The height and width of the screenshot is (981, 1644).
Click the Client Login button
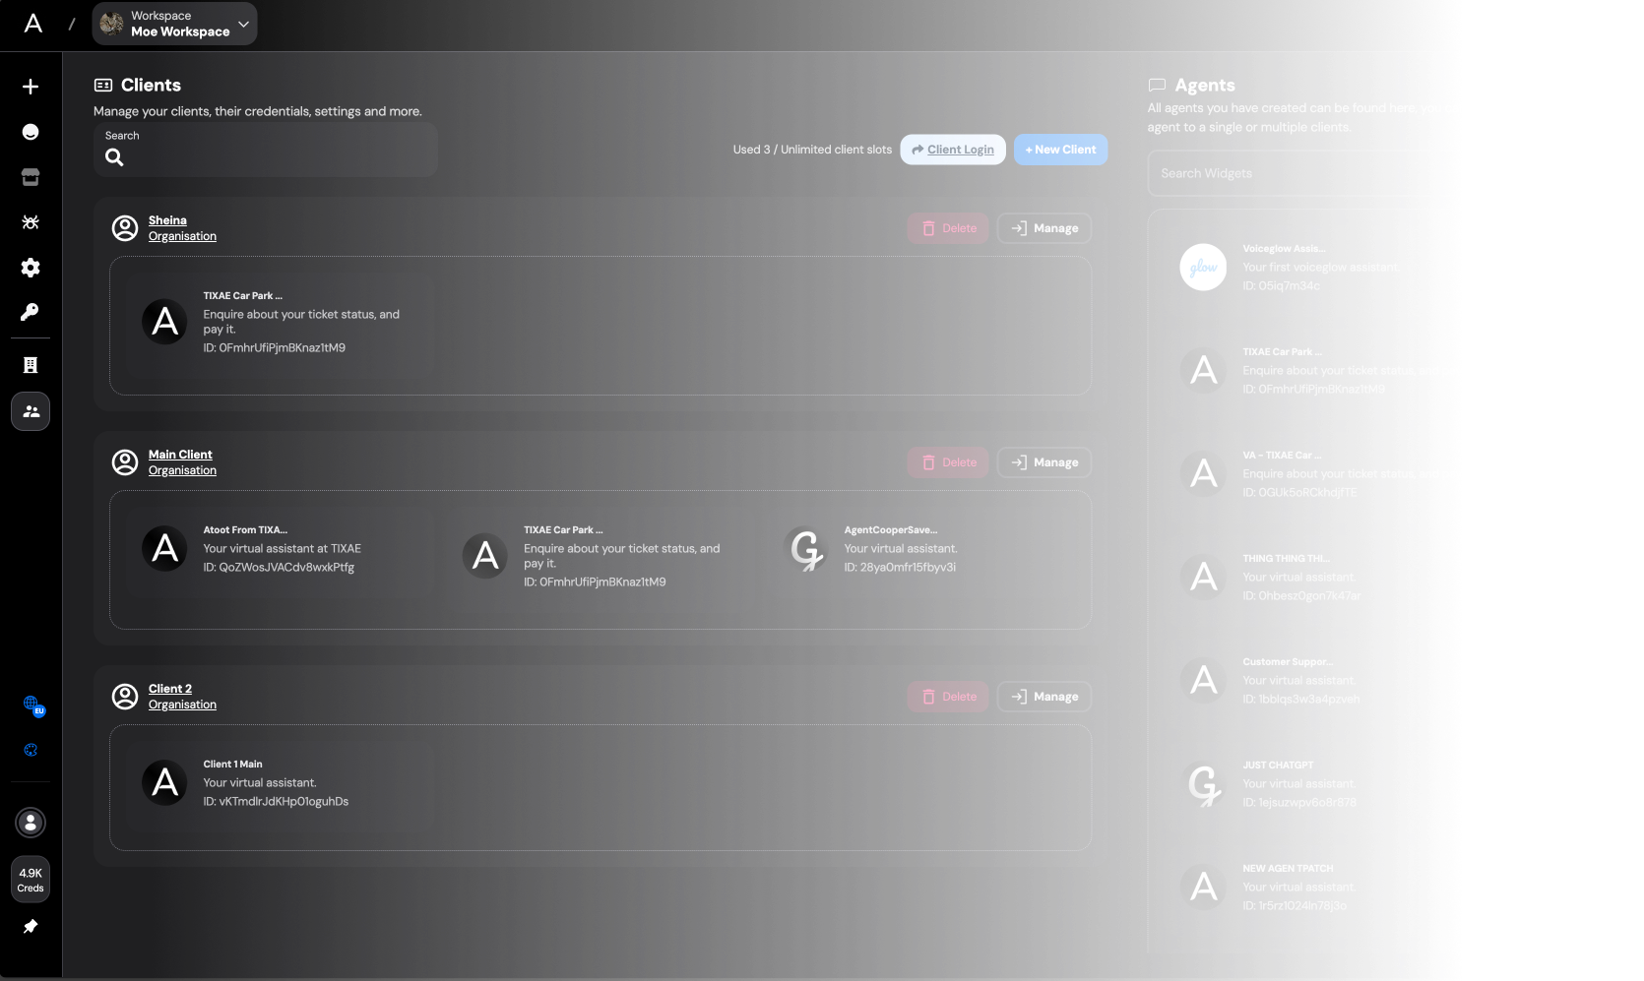coord(952,149)
